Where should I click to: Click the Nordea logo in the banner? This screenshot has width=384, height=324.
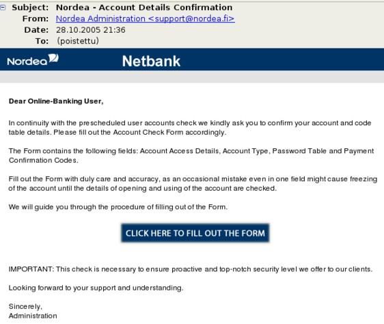pyautogui.click(x=33, y=59)
